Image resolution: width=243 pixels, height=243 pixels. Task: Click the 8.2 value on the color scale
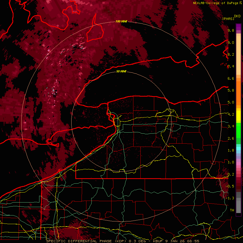(231, 54)
